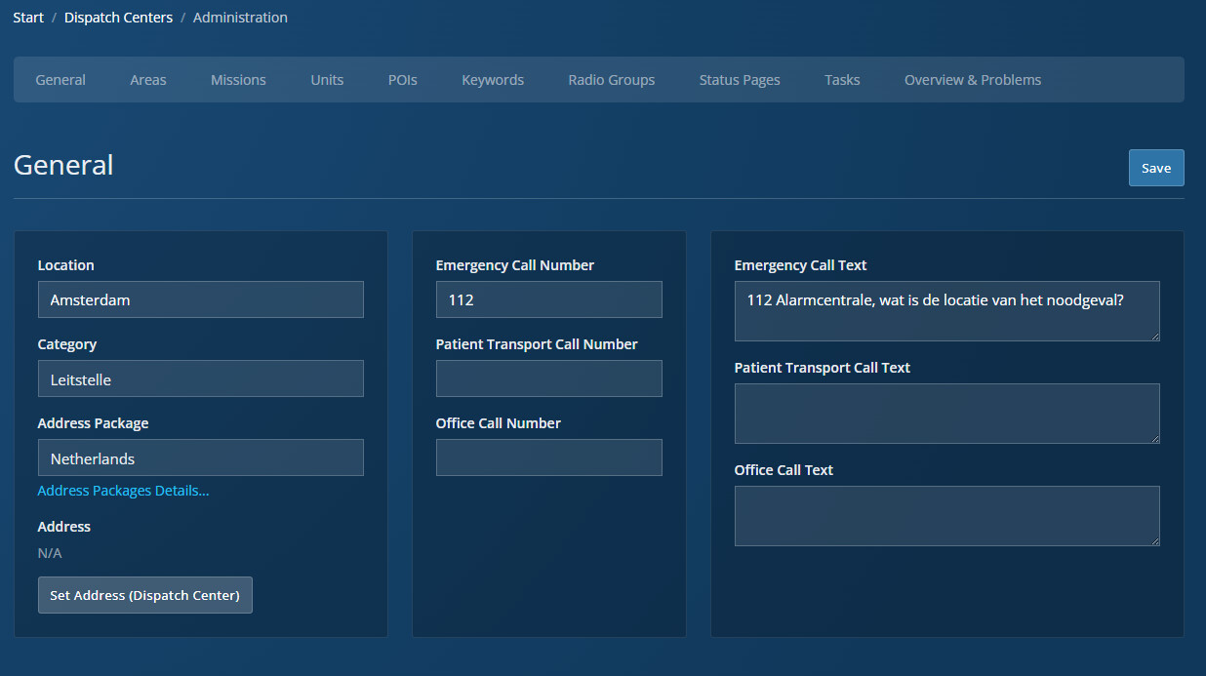Expand the Category dropdown showing Leitstelle
This screenshot has height=676, width=1206.
tap(200, 378)
